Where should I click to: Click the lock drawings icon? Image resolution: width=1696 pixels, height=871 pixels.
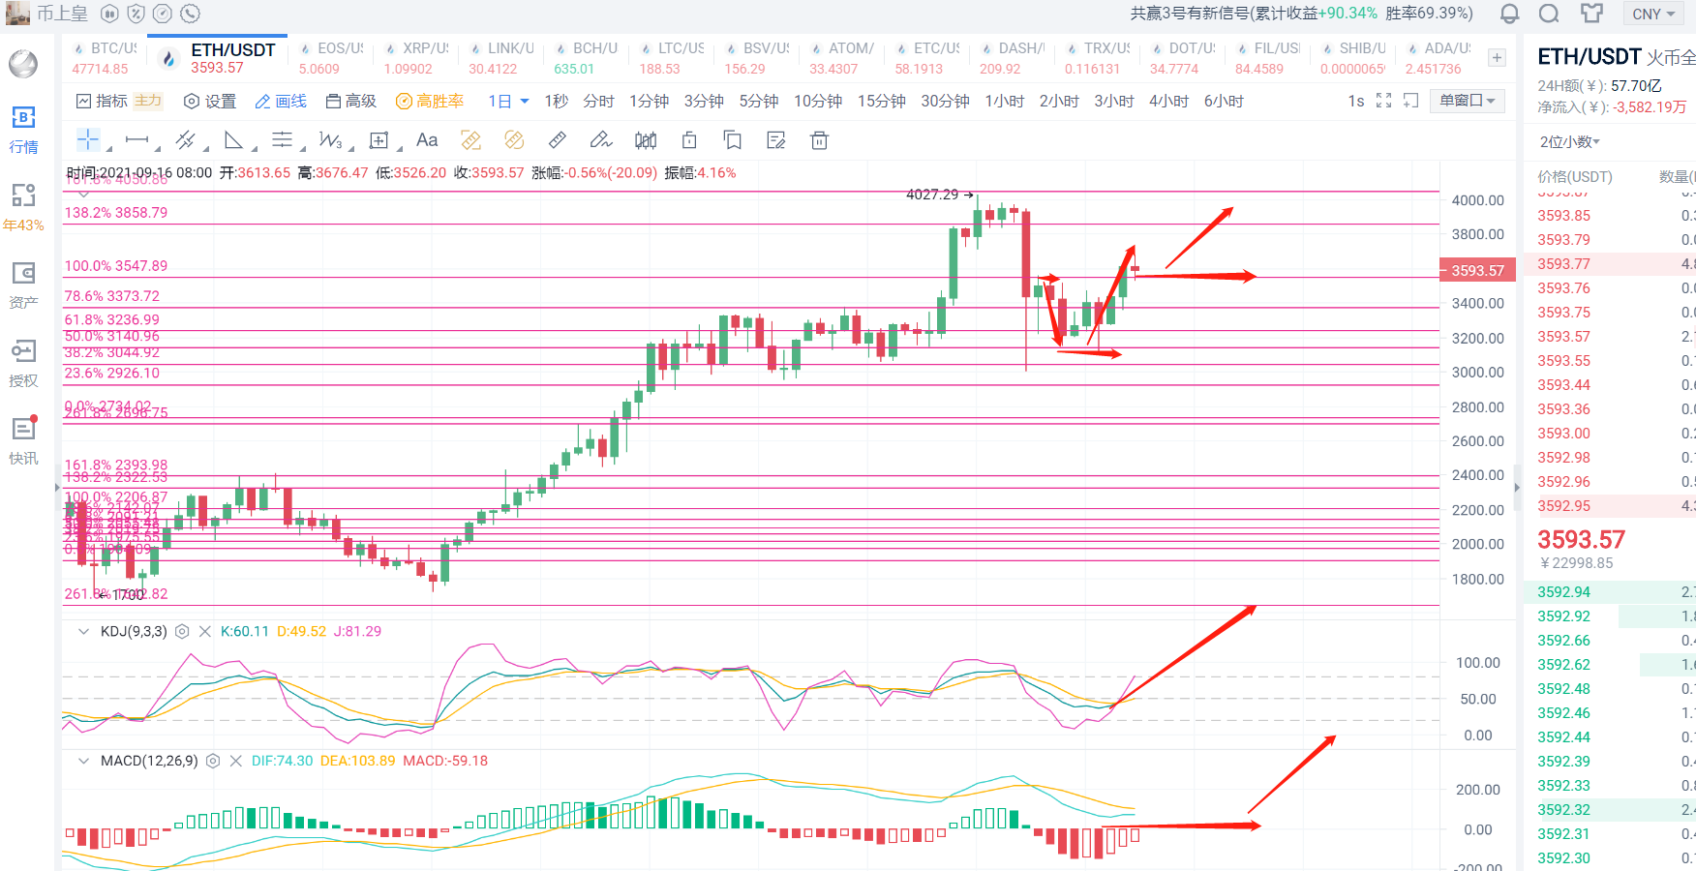[689, 140]
